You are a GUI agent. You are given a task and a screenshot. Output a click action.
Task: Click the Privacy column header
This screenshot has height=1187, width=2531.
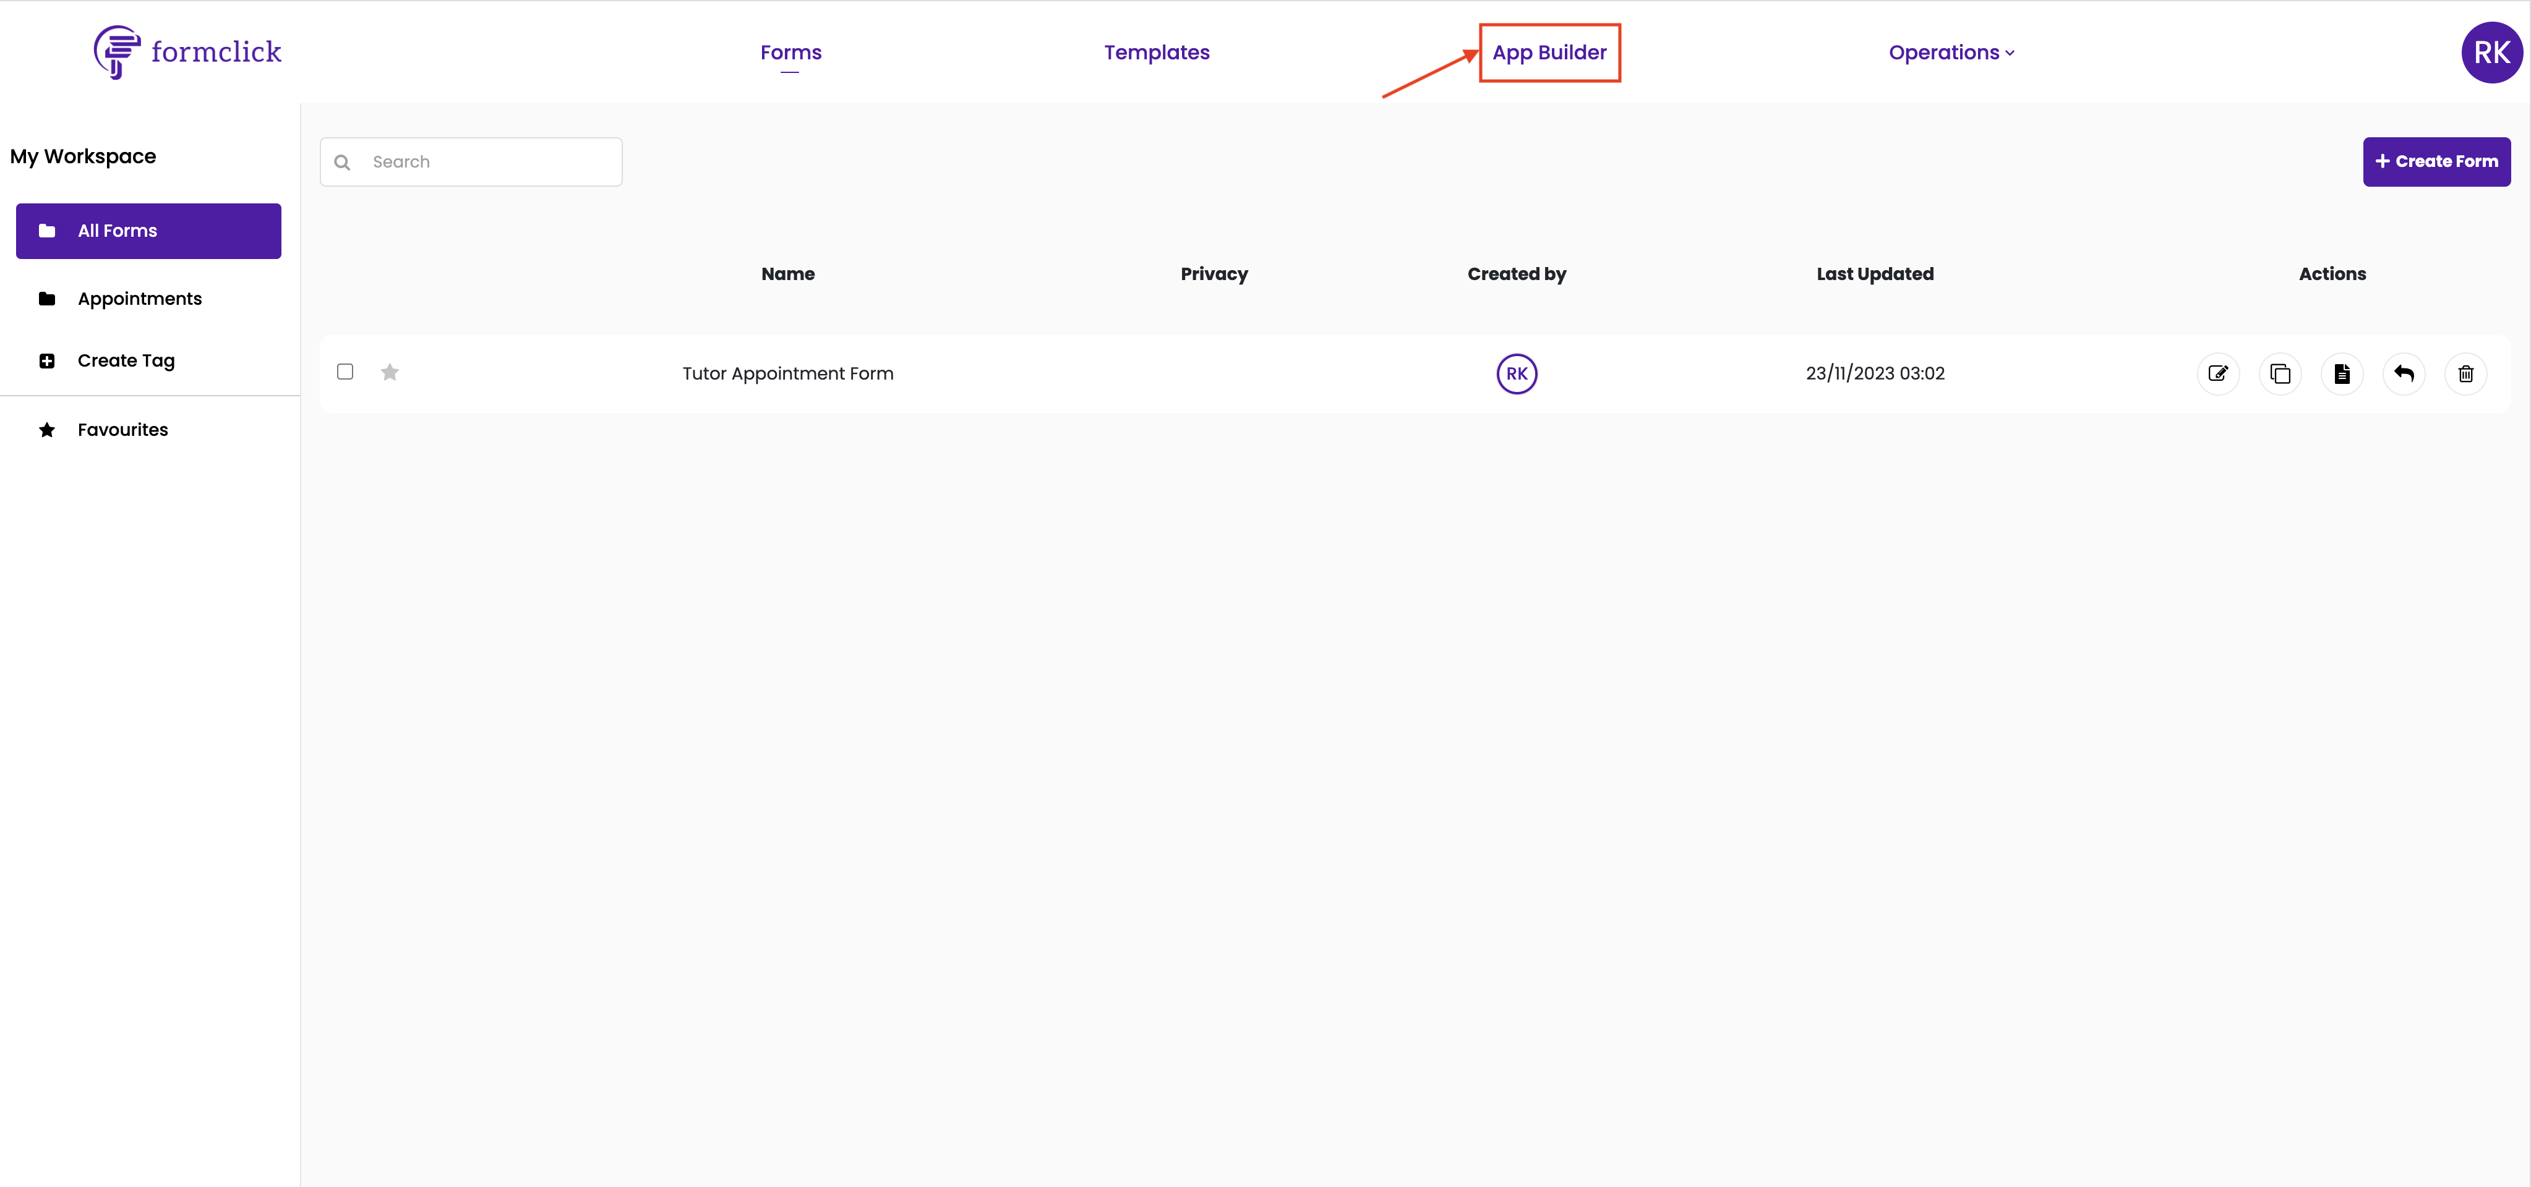1214,274
